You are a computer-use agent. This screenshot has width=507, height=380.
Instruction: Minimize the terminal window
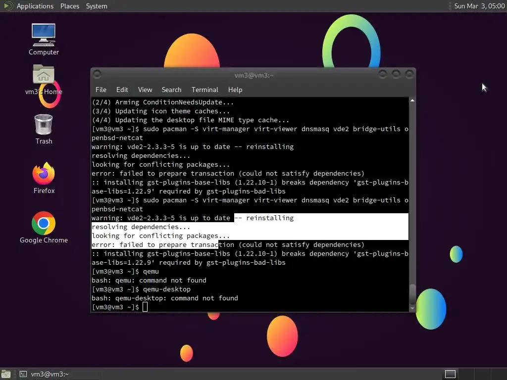pyautogui.click(x=383, y=74)
